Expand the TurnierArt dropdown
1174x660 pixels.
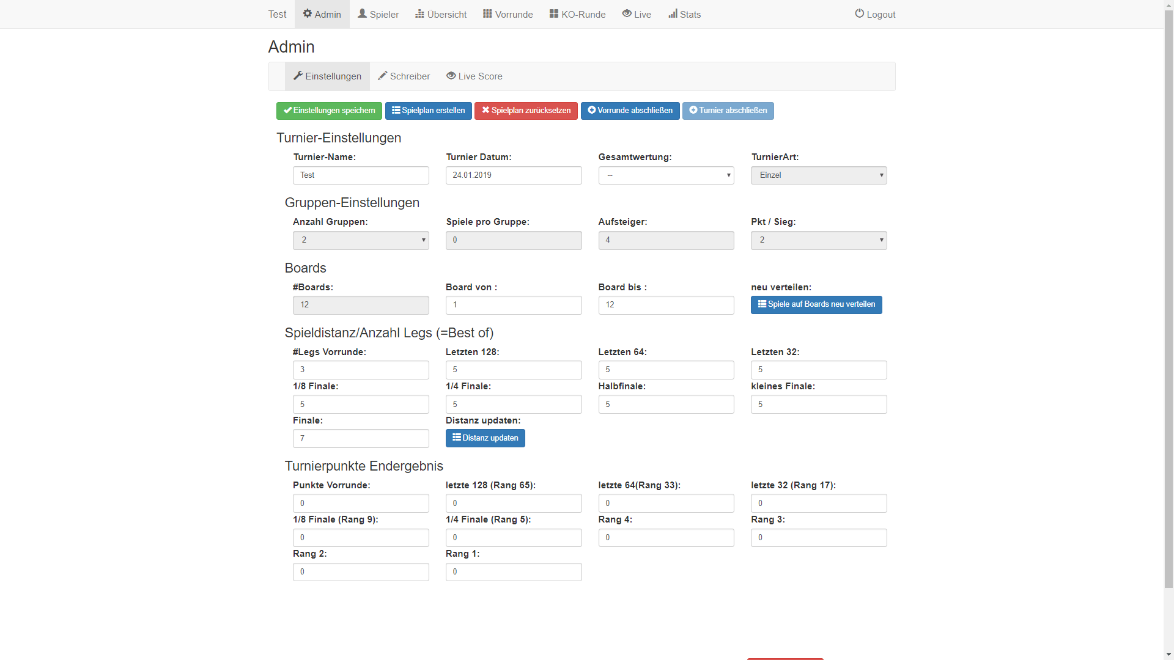(818, 175)
